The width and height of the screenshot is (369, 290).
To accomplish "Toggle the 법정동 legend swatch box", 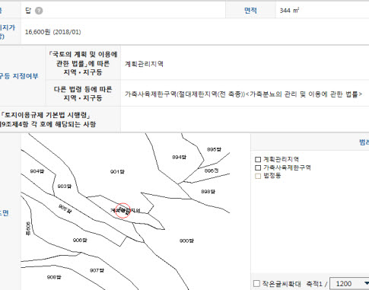I will click(x=258, y=176).
